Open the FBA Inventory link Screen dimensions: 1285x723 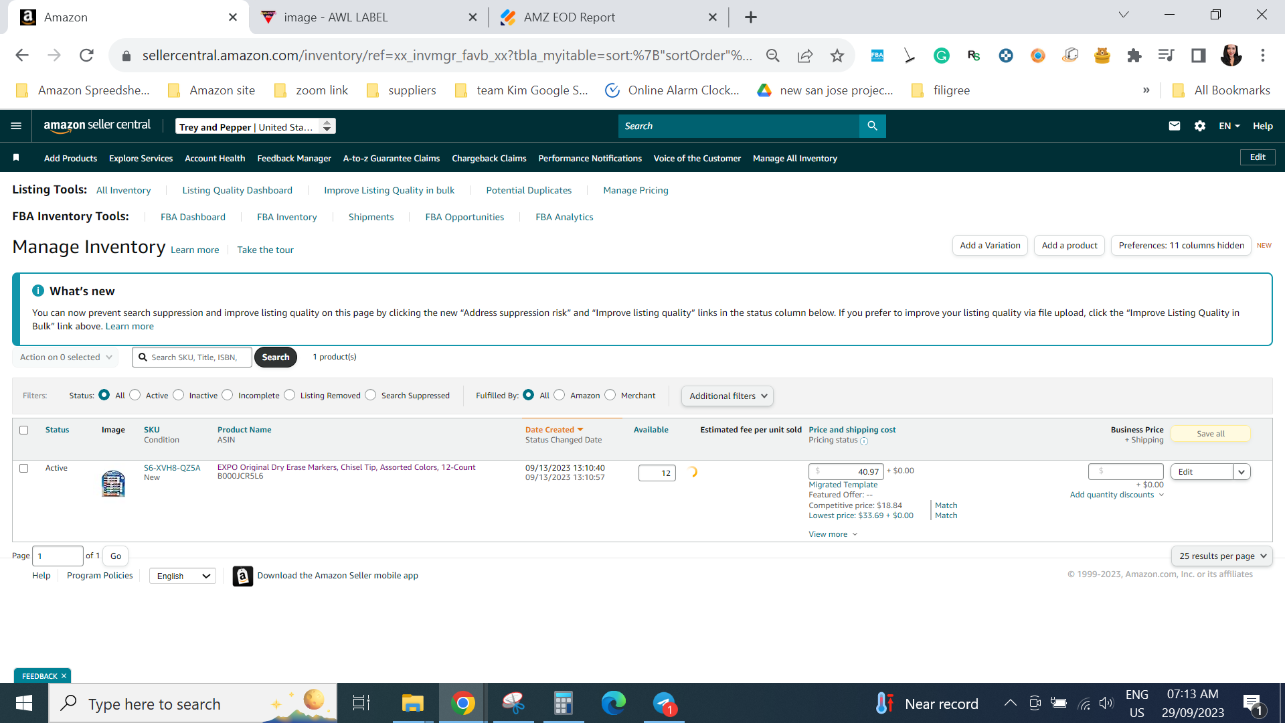286,217
